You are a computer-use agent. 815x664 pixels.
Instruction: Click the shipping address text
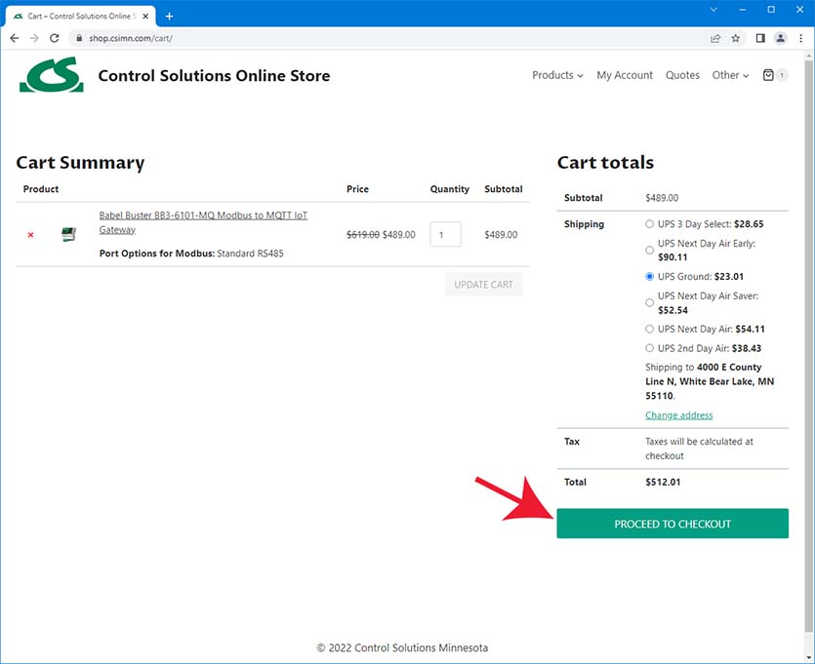tap(710, 381)
